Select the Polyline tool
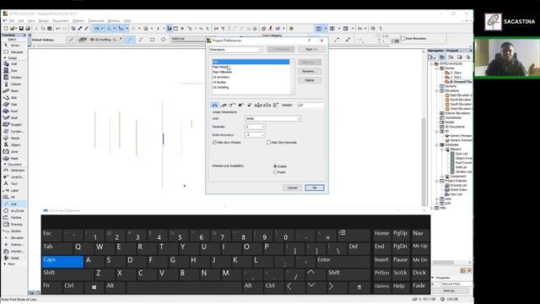This screenshot has width=540, height=304. [13, 218]
